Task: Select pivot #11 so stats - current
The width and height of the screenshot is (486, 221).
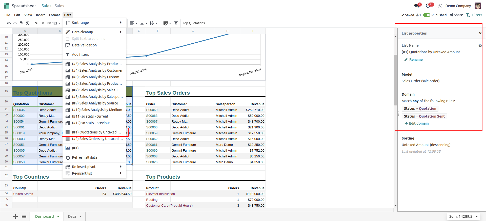Action: click(x=94, y=116)
